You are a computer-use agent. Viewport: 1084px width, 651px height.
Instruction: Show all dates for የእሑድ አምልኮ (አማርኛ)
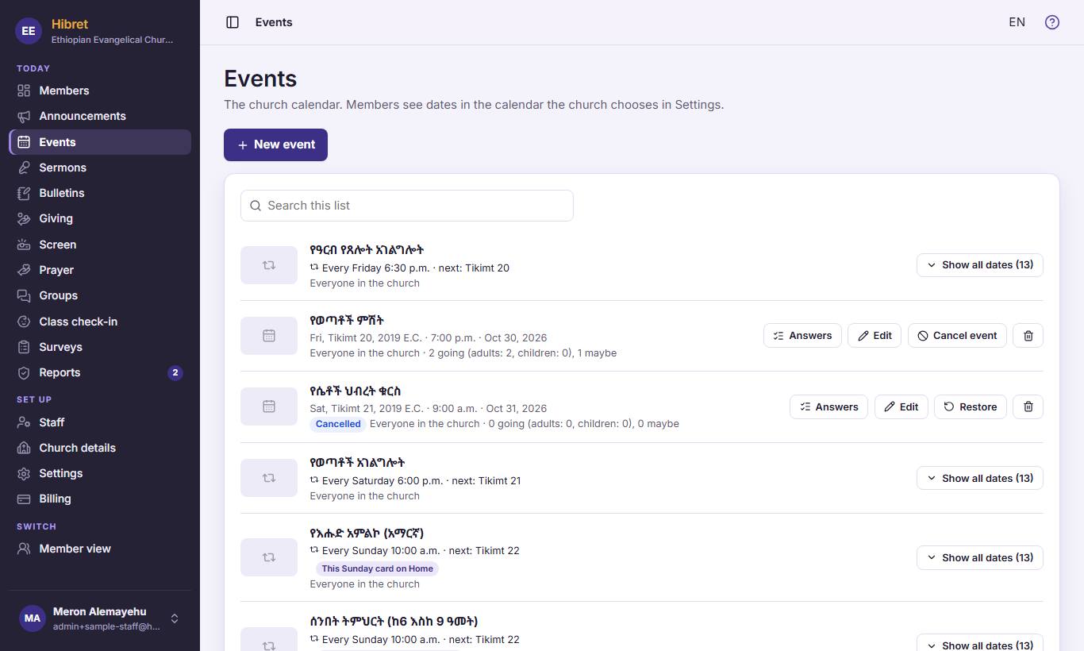coord(980,557)
